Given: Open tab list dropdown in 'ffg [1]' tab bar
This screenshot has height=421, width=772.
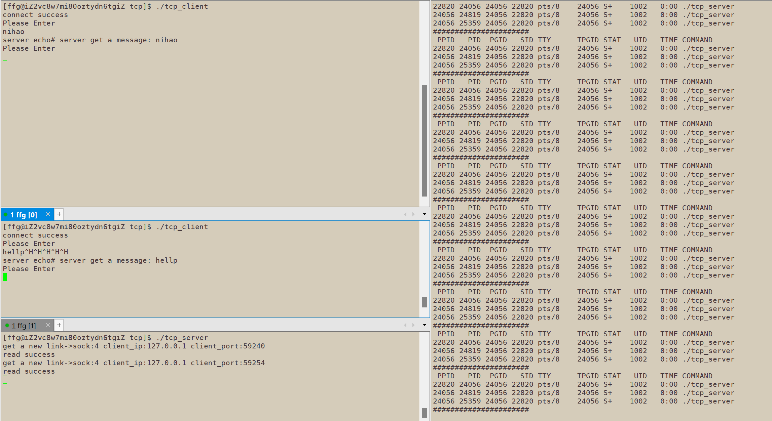Looking at the screenshot, I should 425,325.
